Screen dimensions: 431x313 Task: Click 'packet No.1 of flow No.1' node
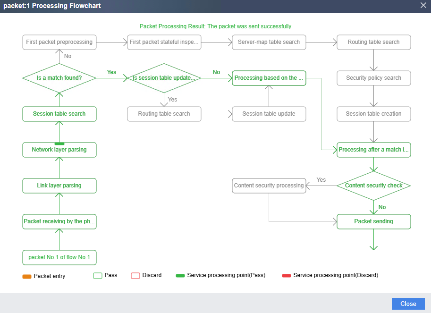pos(59,257)
